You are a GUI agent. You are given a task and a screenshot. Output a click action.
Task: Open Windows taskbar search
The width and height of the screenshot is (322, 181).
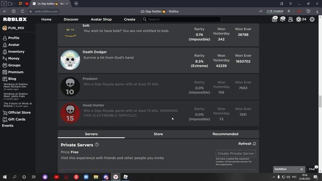coord(15,177)
